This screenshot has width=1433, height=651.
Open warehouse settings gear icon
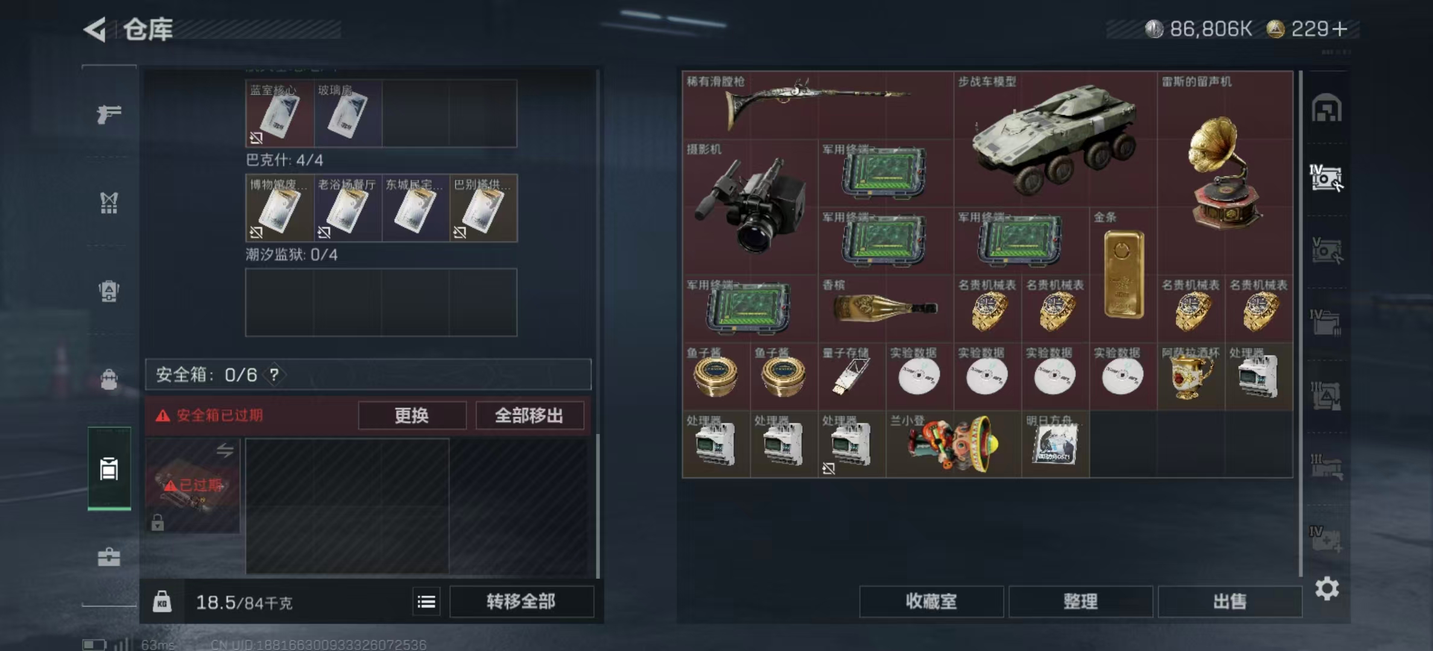tap(1327, 588)
